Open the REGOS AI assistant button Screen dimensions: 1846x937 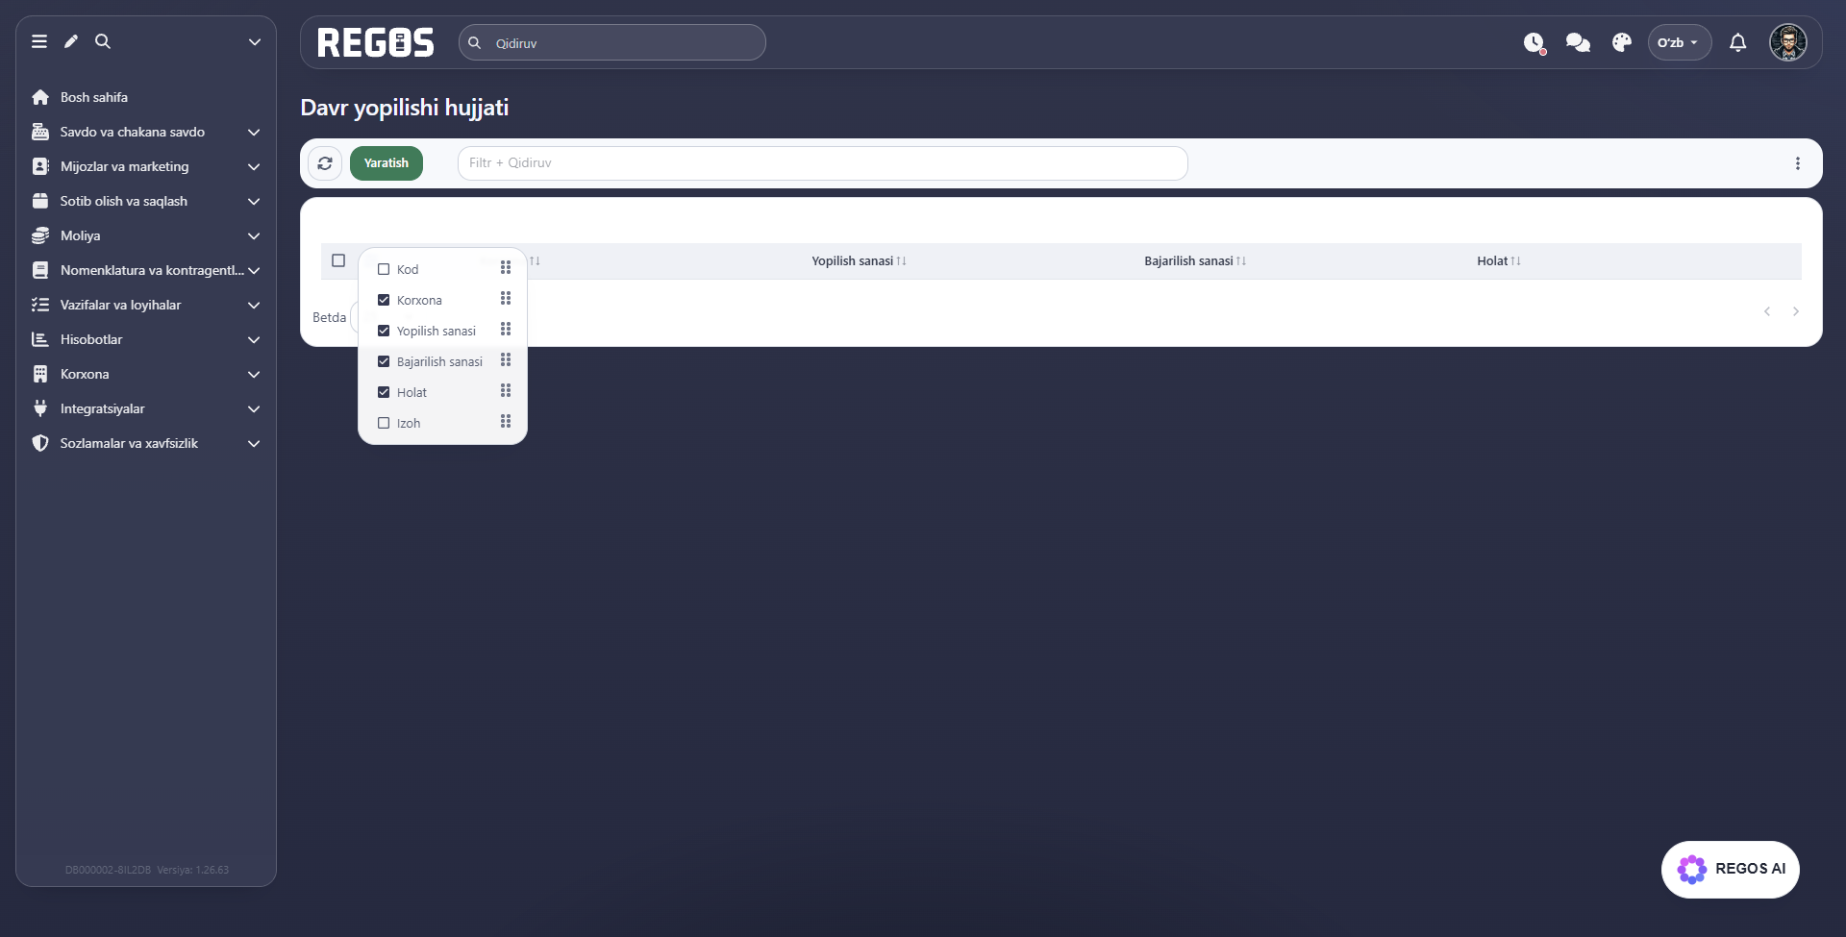tap(1730, 869)
